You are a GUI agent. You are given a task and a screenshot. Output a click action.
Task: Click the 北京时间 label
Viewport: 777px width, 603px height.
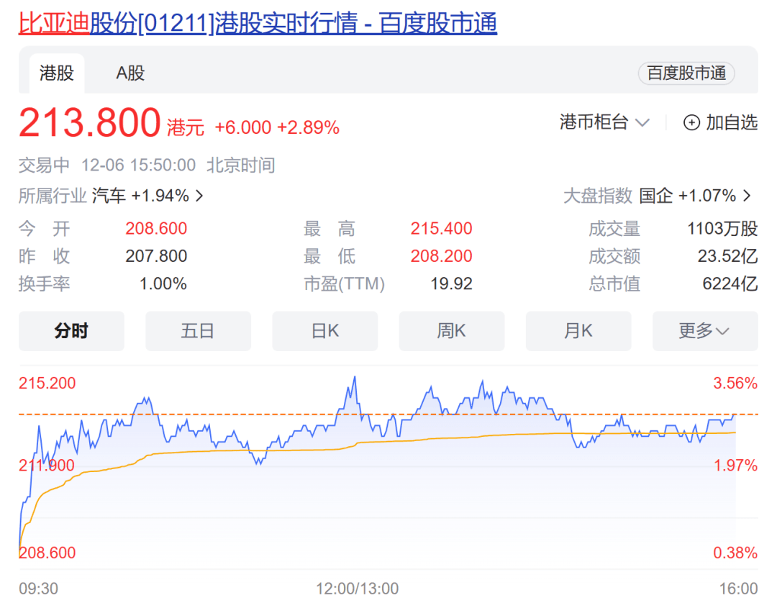(x=241, y=165)
